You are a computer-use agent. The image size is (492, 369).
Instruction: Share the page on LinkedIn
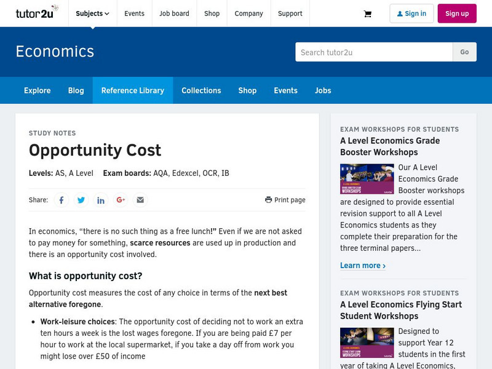pyautogui.click(x=101, y=200)
